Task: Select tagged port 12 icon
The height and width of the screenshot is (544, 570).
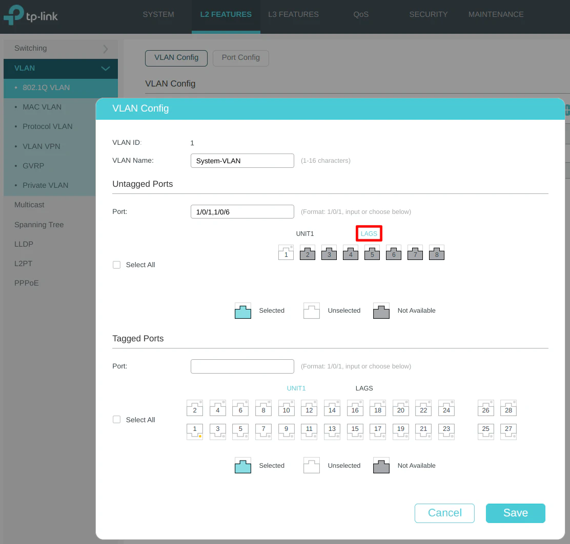Action: (x=310, y=408)
